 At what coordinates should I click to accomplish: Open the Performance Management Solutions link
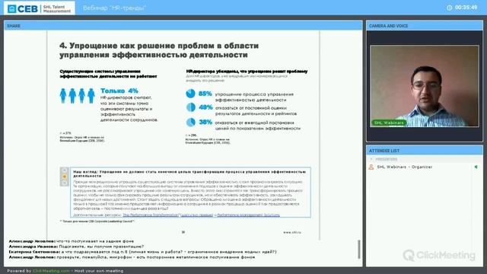click(249, 215)
